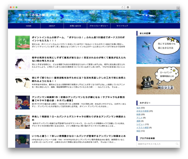Open the アンパンマン映画第1作 article title

pyautogui.click(x=78, y=99)
